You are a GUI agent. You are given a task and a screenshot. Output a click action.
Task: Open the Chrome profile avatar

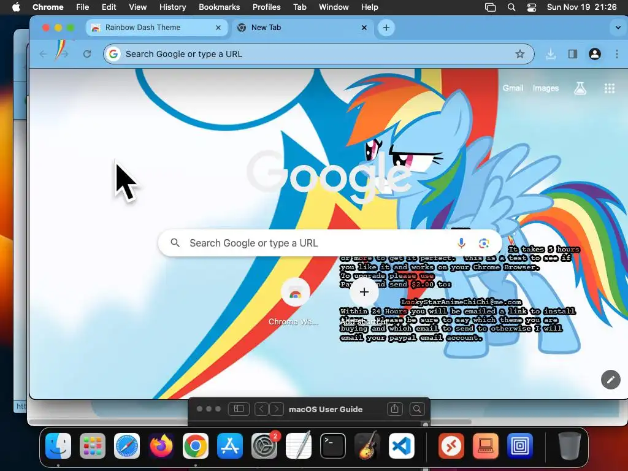[x=595, y=54]
